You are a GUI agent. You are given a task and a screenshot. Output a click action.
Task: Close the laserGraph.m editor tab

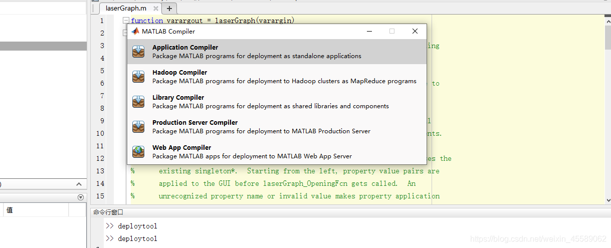click(x=156, y=9)
